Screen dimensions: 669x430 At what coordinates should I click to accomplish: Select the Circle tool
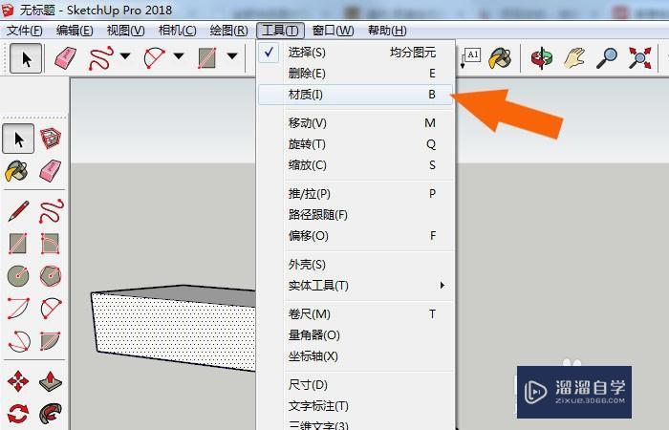point(18,276)
